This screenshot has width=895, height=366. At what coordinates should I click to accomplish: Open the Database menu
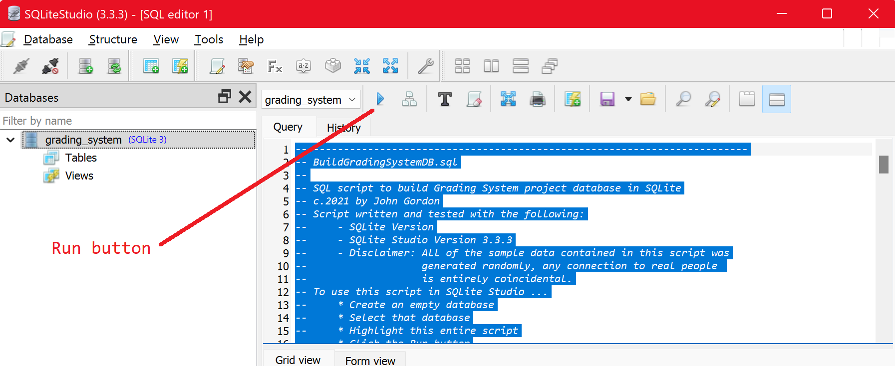click(48, 39)
